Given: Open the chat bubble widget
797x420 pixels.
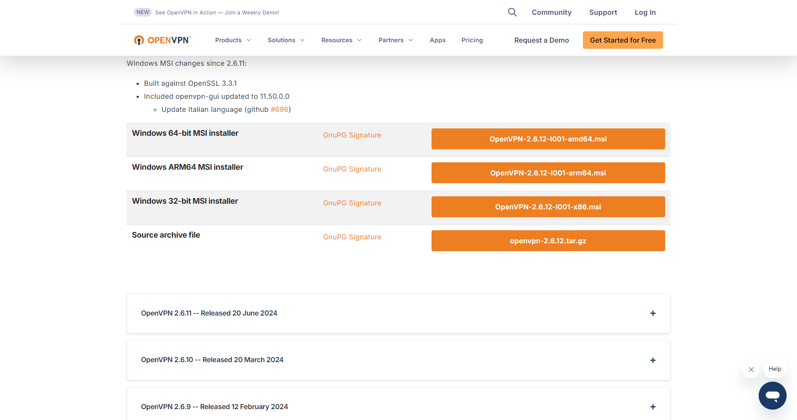Looking at the screenshot, I should [772, 396].
